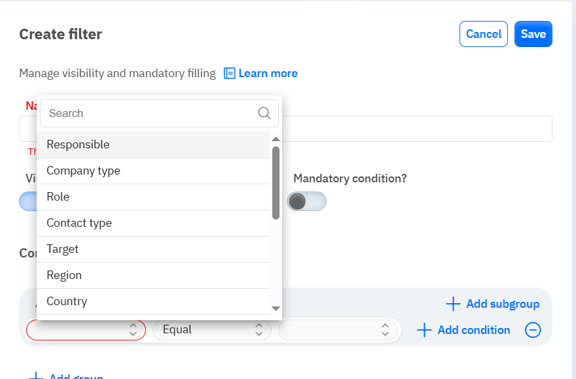Click the Search input field
Image resolution: width=576 pixels, height=379 pixels.
pos(151,113)
